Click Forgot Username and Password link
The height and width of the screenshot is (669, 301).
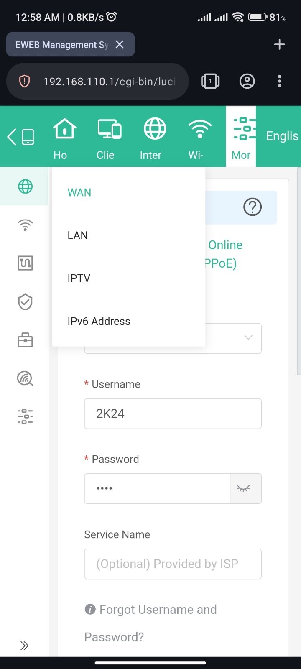click(x=150, y=623)
